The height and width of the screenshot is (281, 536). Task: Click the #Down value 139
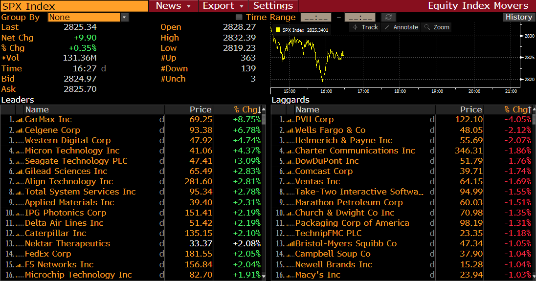point(248,68)
